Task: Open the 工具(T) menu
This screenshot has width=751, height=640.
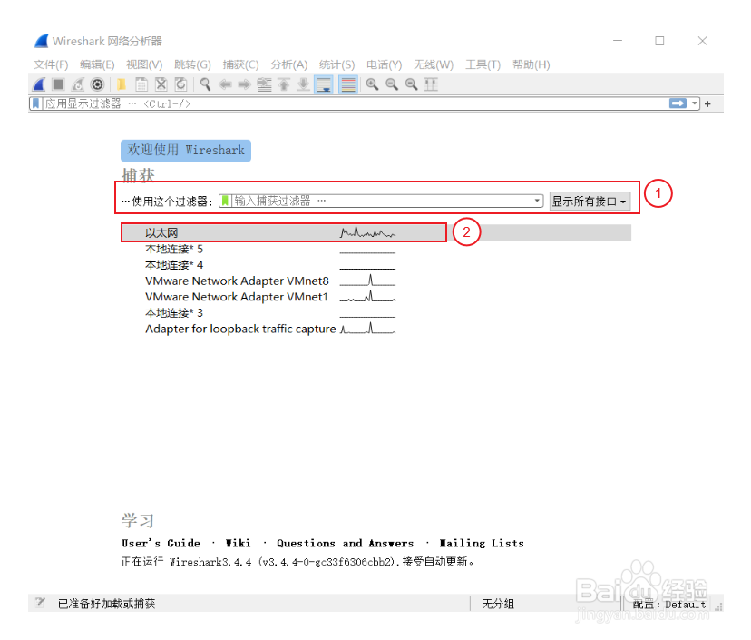Action: click(483, 64)
